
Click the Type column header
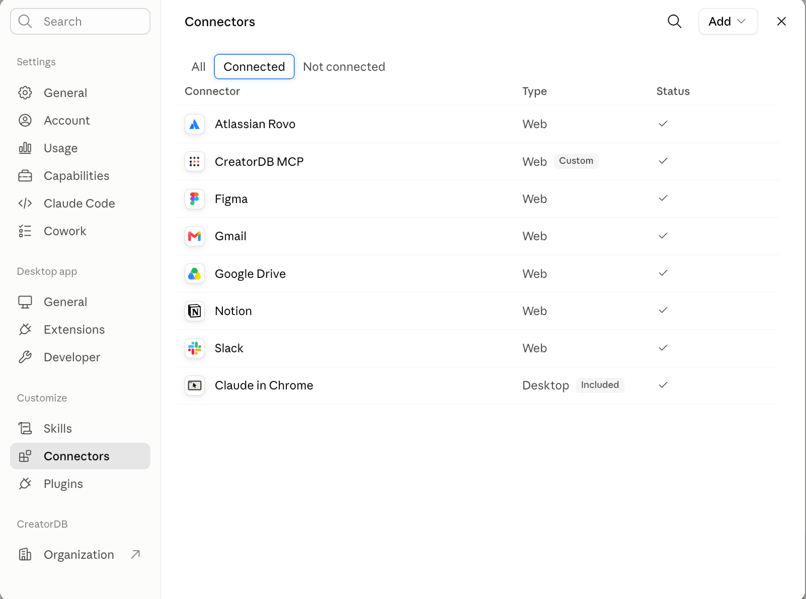point(534,91)
